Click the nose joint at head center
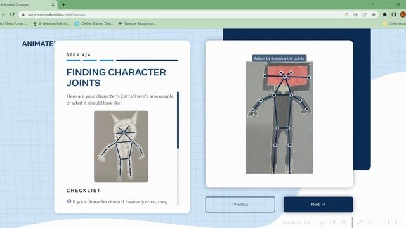406x228 pixels. click(x=285, y=77)
